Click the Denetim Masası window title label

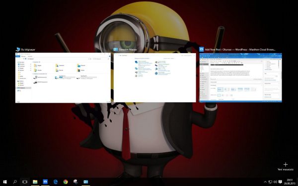point(128,50)
